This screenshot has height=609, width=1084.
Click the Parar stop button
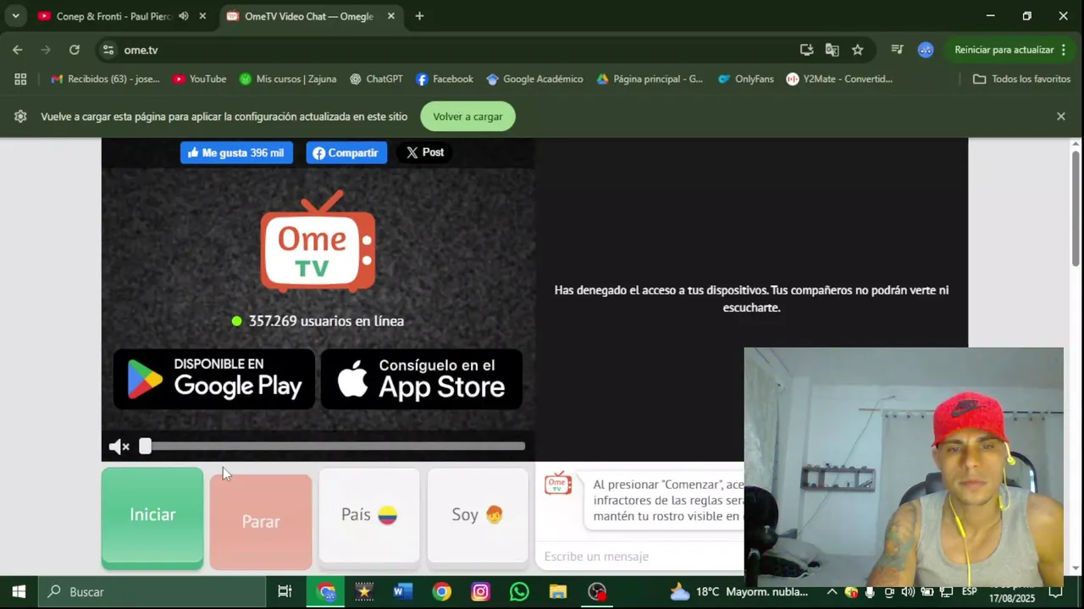click(261, 521)
